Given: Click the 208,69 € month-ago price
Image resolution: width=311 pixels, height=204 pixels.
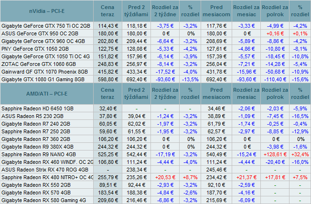Looking at the screenshot, I should [216, 41].
